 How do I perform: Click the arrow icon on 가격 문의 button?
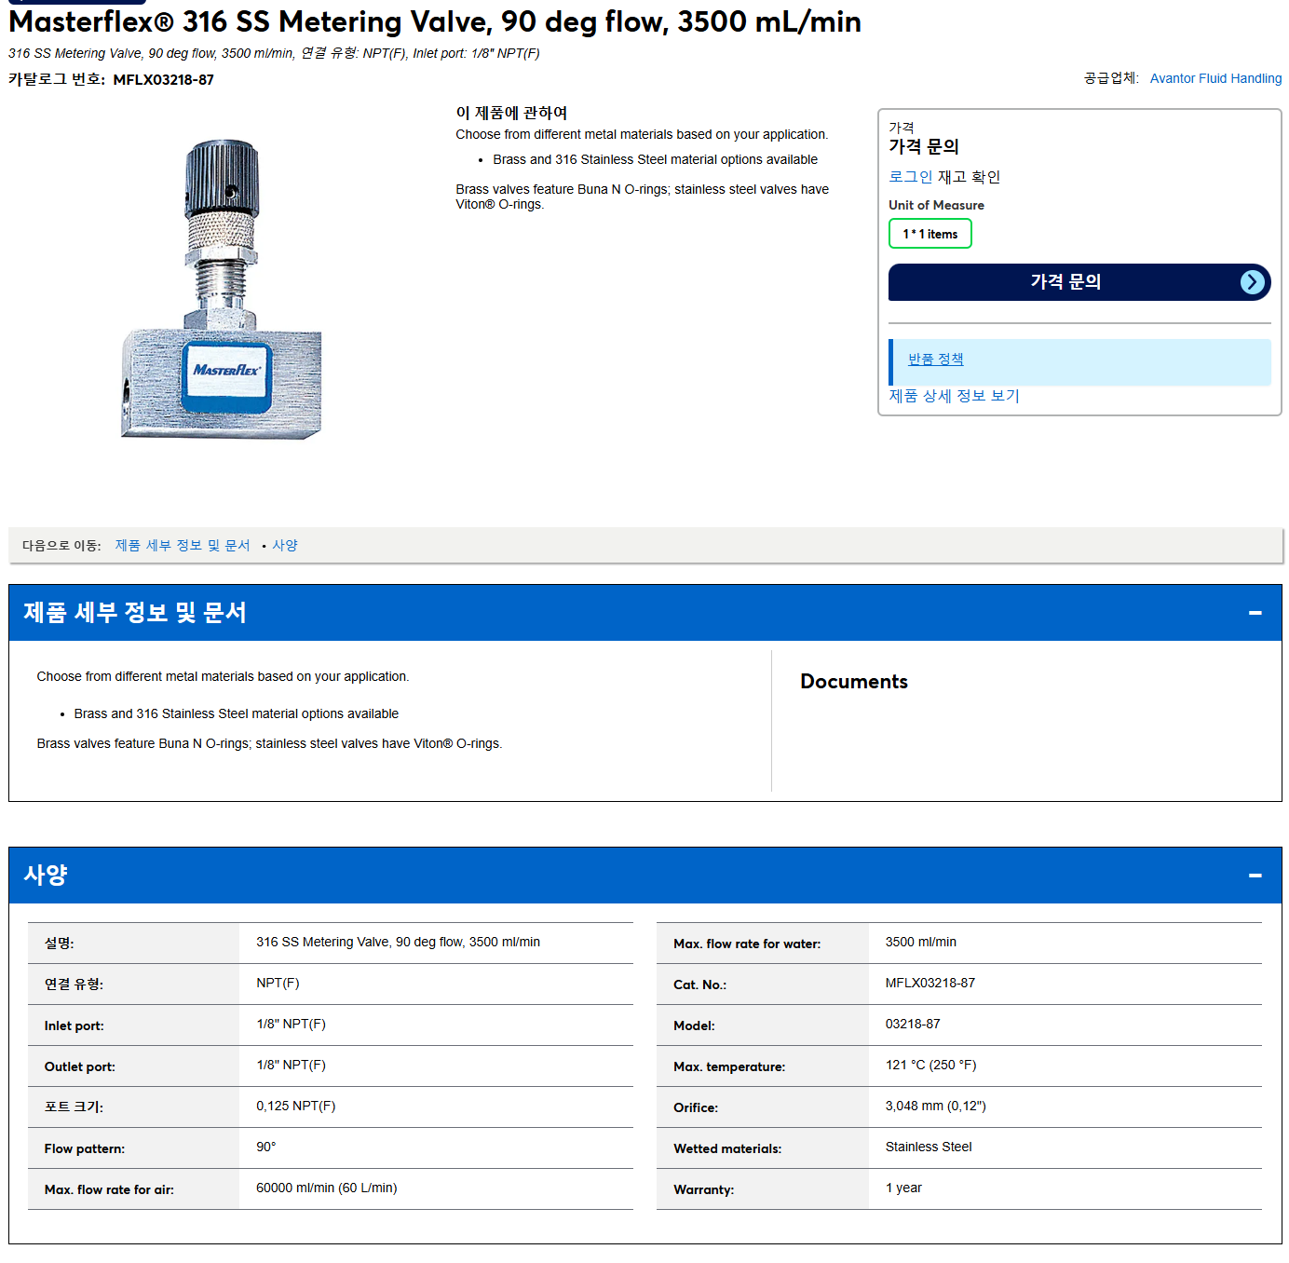[1253, 282]
